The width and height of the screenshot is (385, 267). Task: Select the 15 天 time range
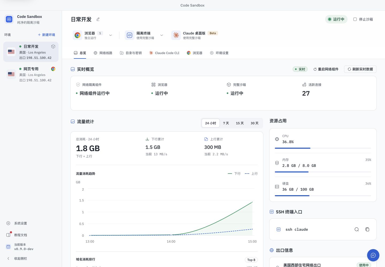click(240, 123)
